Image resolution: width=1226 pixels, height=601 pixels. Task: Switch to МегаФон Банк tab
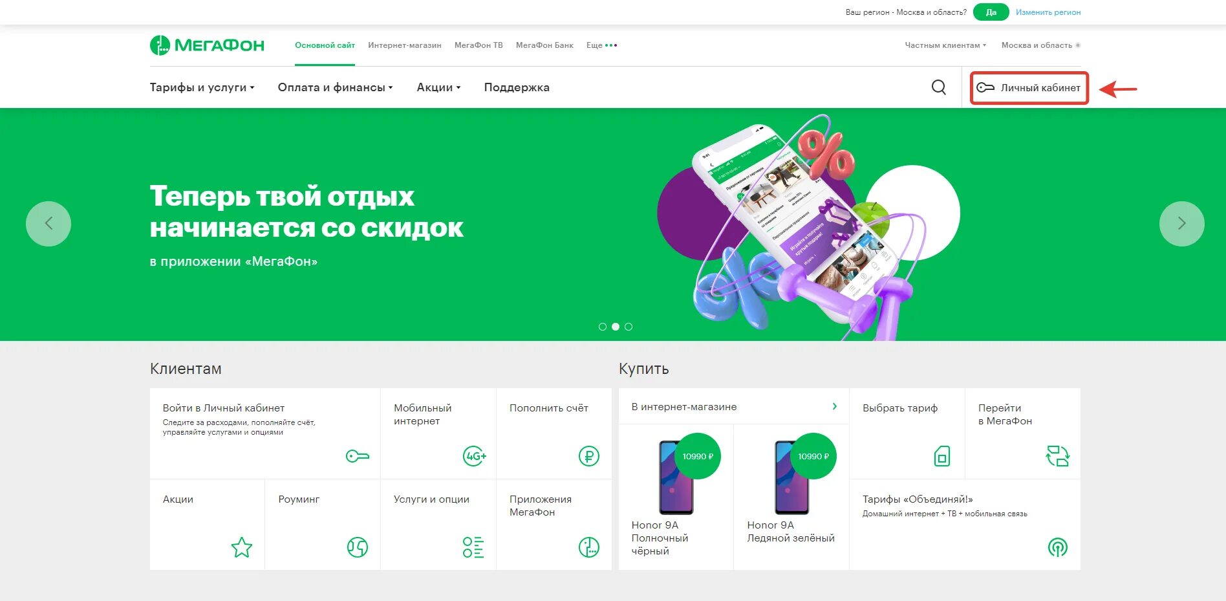[x=544, y=45]
